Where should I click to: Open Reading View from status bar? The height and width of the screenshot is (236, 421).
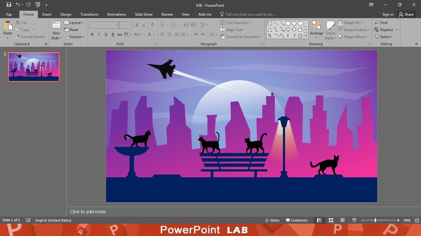[x=342, y=220]
